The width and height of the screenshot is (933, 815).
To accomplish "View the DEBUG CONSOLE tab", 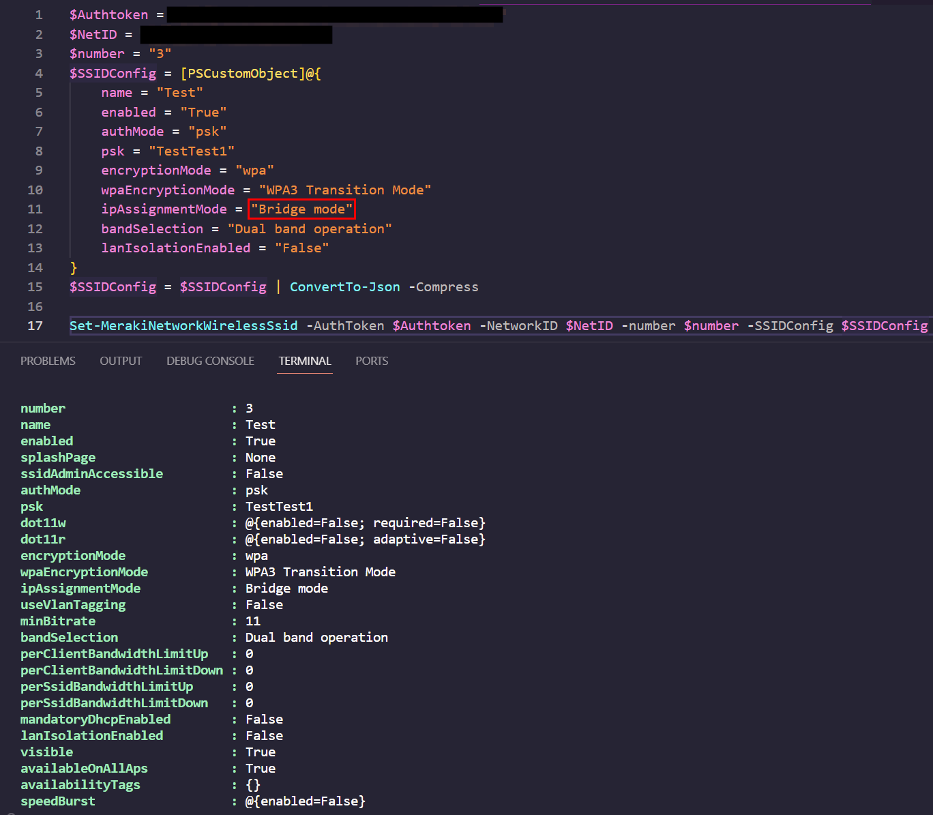I will tap(210, 361).
